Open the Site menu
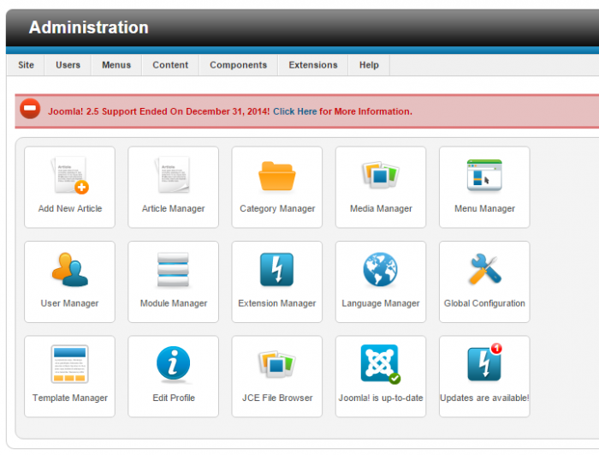The image size is (599, 455). [x=27, y=65]
